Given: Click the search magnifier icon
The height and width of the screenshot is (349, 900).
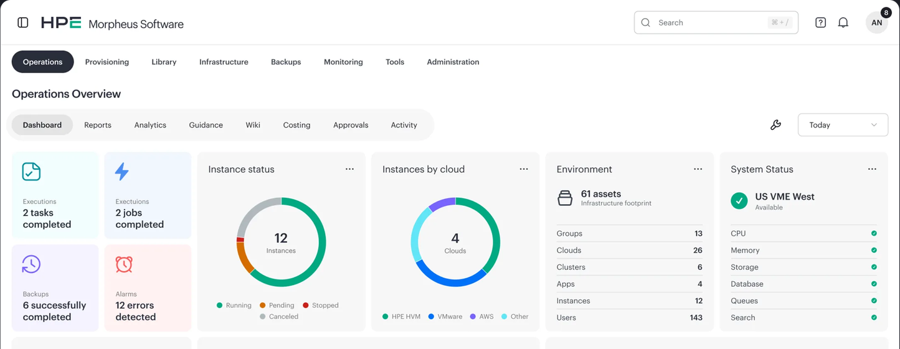Looking at the screenshot, I should (x=646, y=22).
